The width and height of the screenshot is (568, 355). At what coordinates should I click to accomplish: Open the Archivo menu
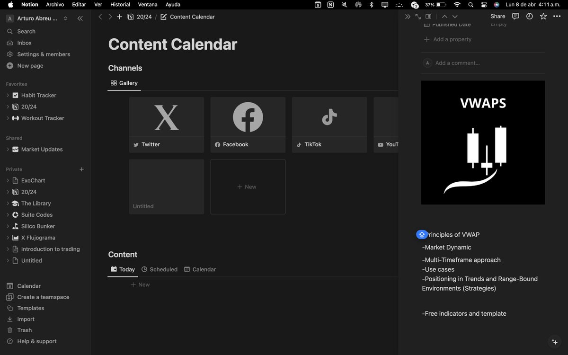(55, 4)
